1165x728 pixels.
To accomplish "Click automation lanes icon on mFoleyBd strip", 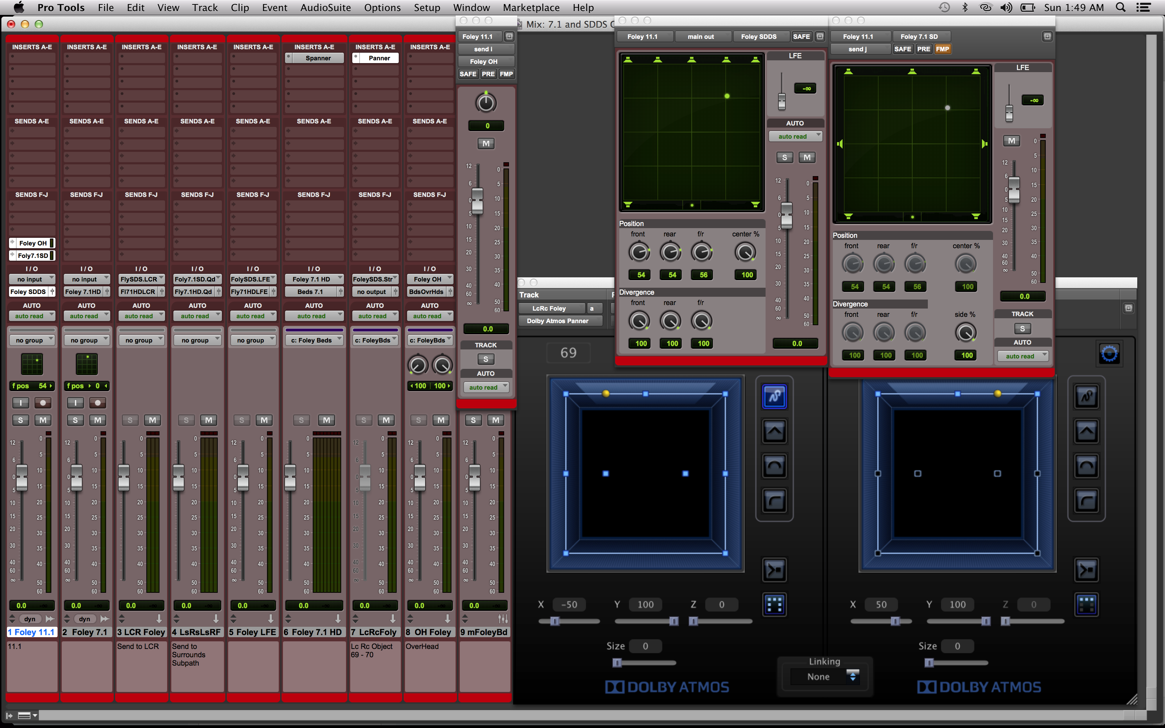I will (x=503, y=619).
